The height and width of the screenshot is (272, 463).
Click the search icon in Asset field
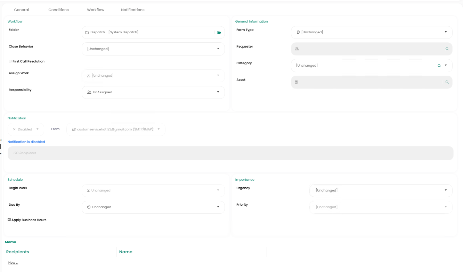(x=447, y=82)
